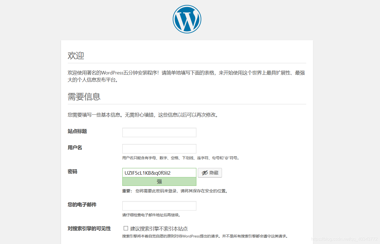Click the 您的电子邮件 input field

click(159, 206)
